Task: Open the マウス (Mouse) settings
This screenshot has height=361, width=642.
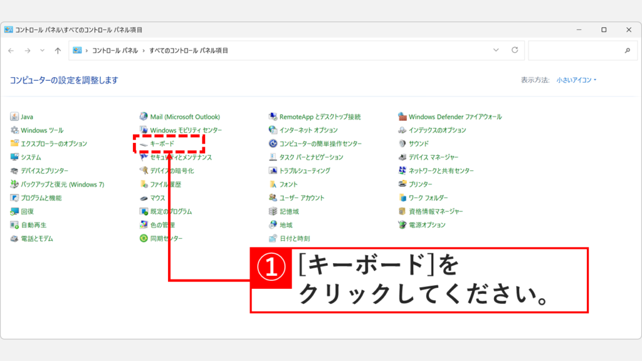Action: 159,197
